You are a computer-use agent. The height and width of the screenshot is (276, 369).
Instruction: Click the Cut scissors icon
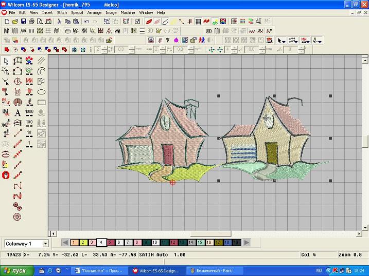coord(59,22)
